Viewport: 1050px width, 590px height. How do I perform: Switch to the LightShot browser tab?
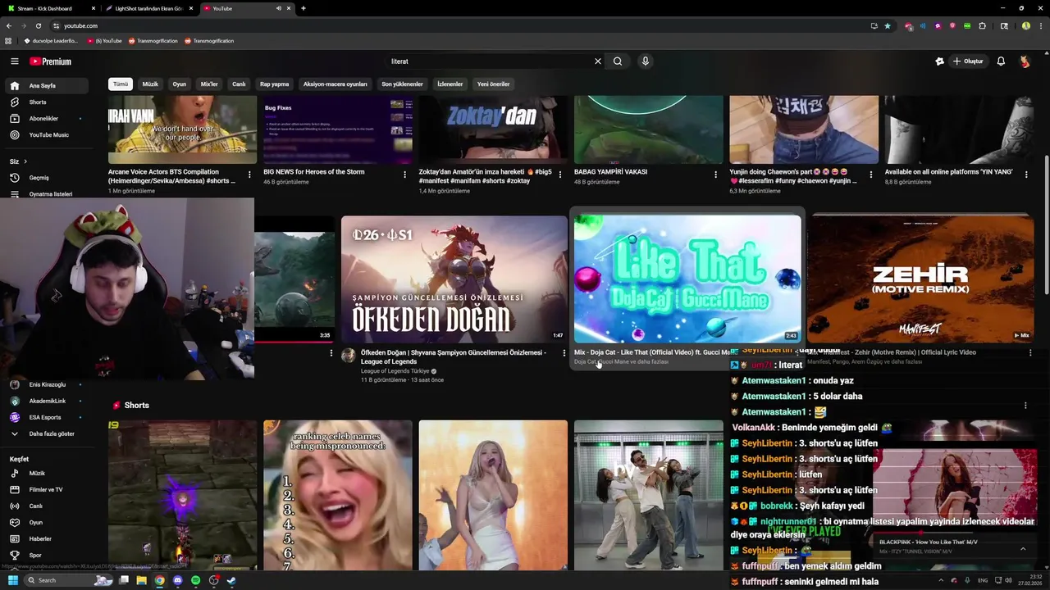click(x=150, y=8)
